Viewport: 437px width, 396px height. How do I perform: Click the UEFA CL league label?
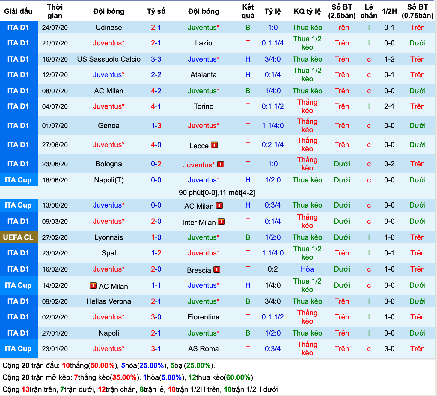coord(18,237)
